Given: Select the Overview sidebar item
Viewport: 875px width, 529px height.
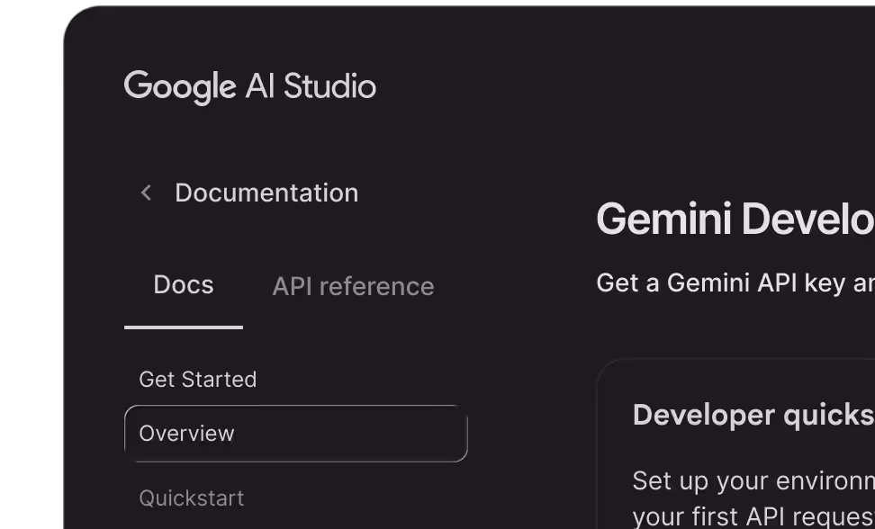Looking at the screenshot, I should pyautogui.click(x=296, y=434).
